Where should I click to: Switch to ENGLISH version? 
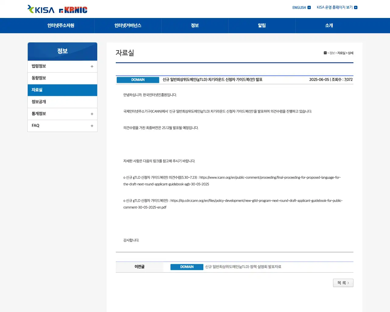point(299,8)
